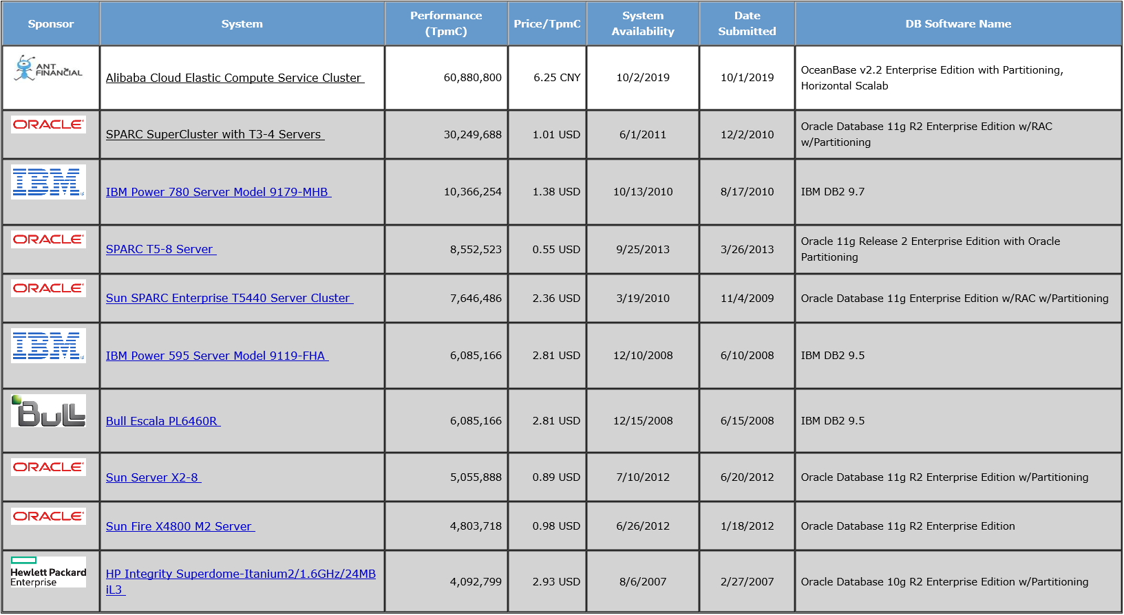1124x615 pixels.
Task: Select the 6/15/2008 submitted date
Action: click(747, 421)
